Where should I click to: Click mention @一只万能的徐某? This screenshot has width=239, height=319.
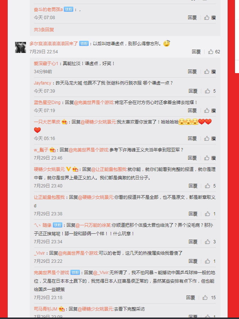93,225
